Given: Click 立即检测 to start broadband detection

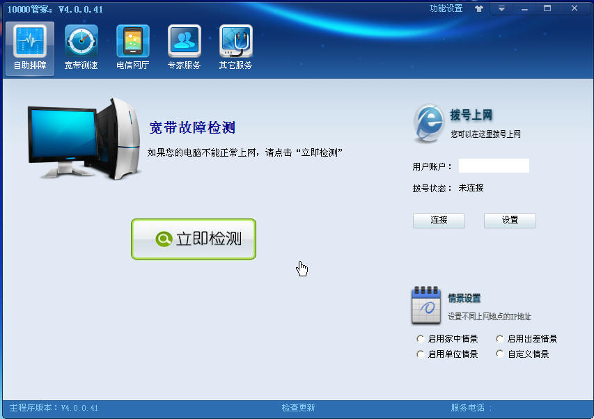Looking at the screenshot, I should tap(193, 239).
